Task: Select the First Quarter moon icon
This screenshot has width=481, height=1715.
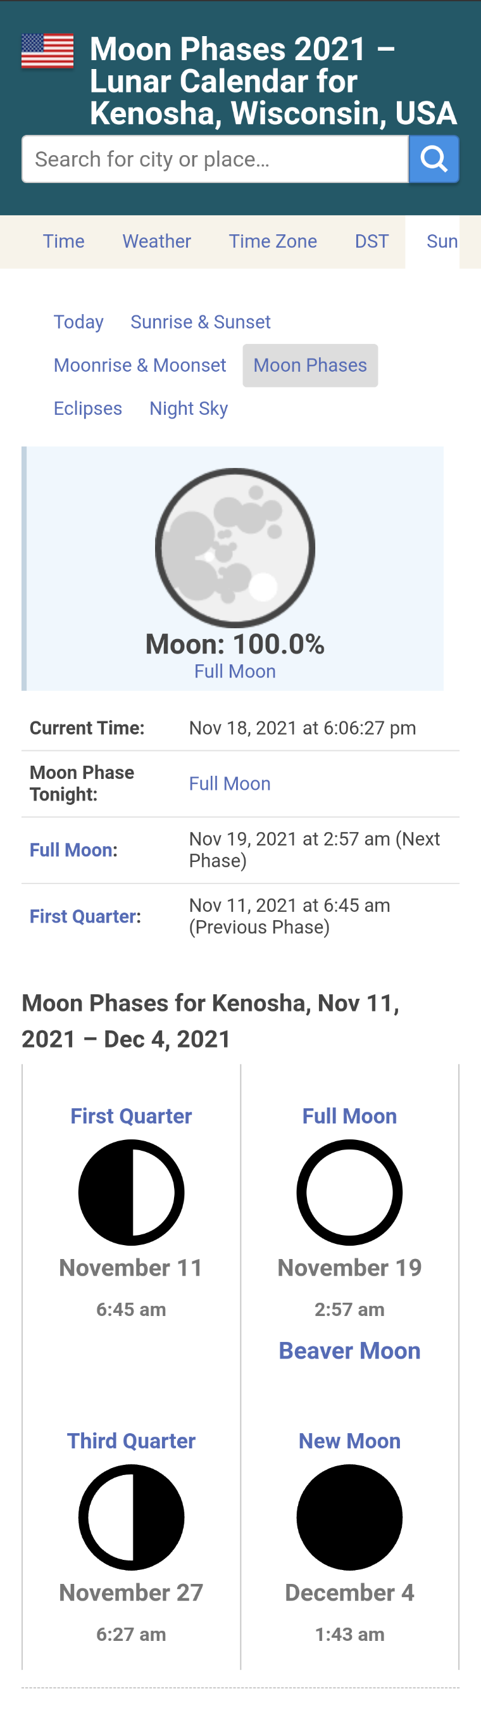Action: pos(131,1193)
